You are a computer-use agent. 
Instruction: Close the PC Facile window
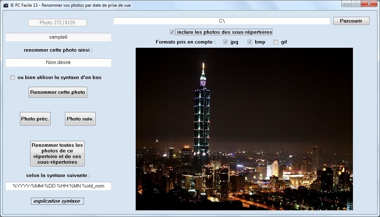(369, 4)
